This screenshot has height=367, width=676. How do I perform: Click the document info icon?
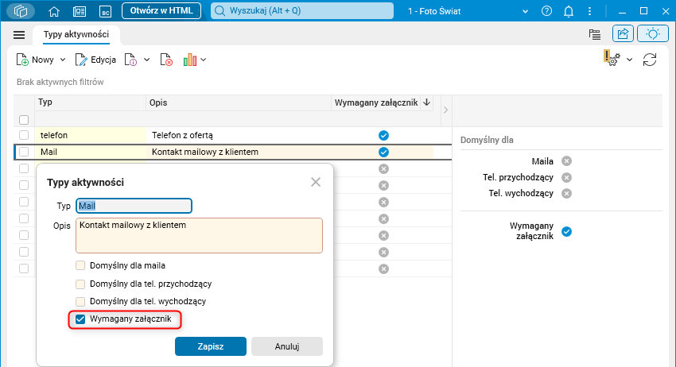tap(130, 60)
